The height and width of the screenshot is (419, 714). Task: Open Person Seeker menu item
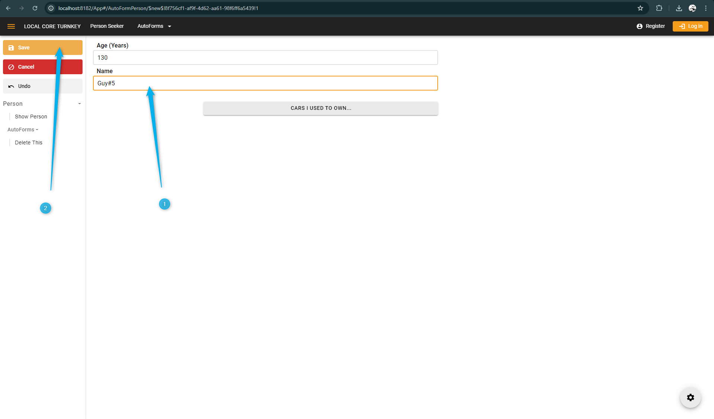[x=107, y=26]
